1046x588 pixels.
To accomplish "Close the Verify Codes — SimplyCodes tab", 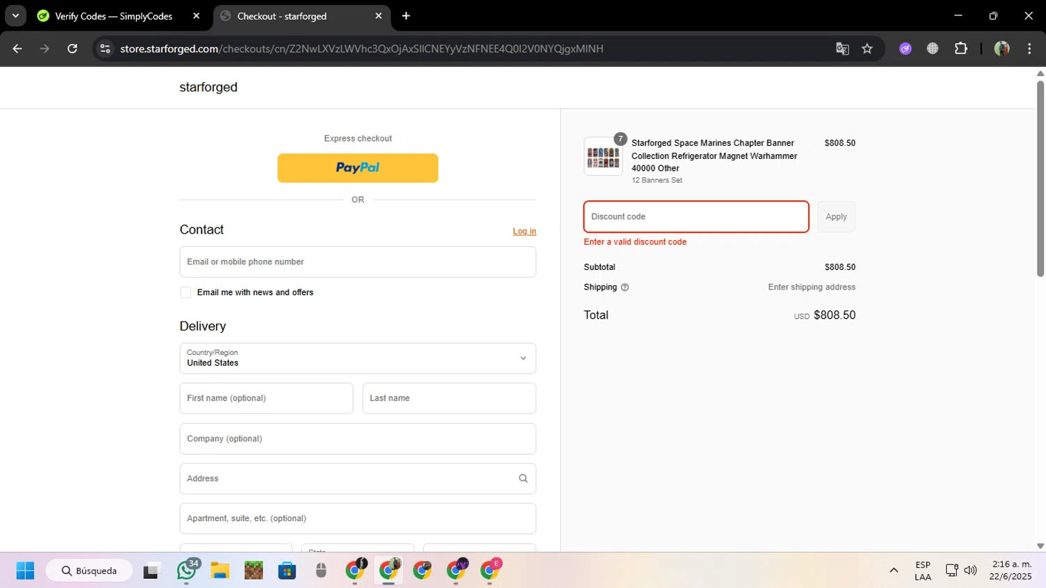I will pos(196,16).
